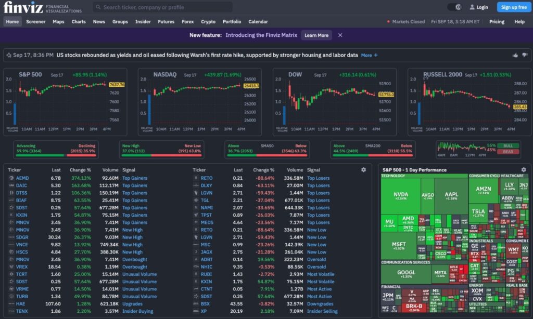
Task: Click the thumbs up icon
Action: 515,55
